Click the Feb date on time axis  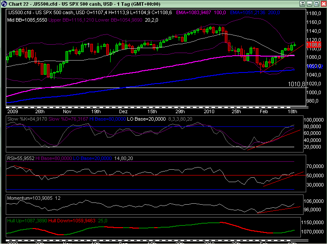click(x=264, y=111)
